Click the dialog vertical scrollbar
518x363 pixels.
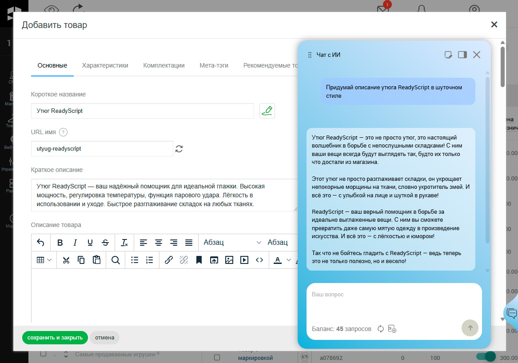502,67
